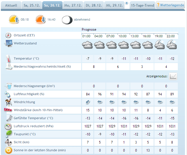Click the sunrise icon next to 08:18
This screenshot has width=187, height=155.
14,19
